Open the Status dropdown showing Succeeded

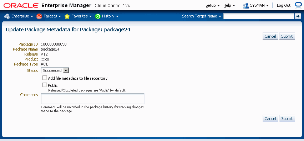click(55, 70)
